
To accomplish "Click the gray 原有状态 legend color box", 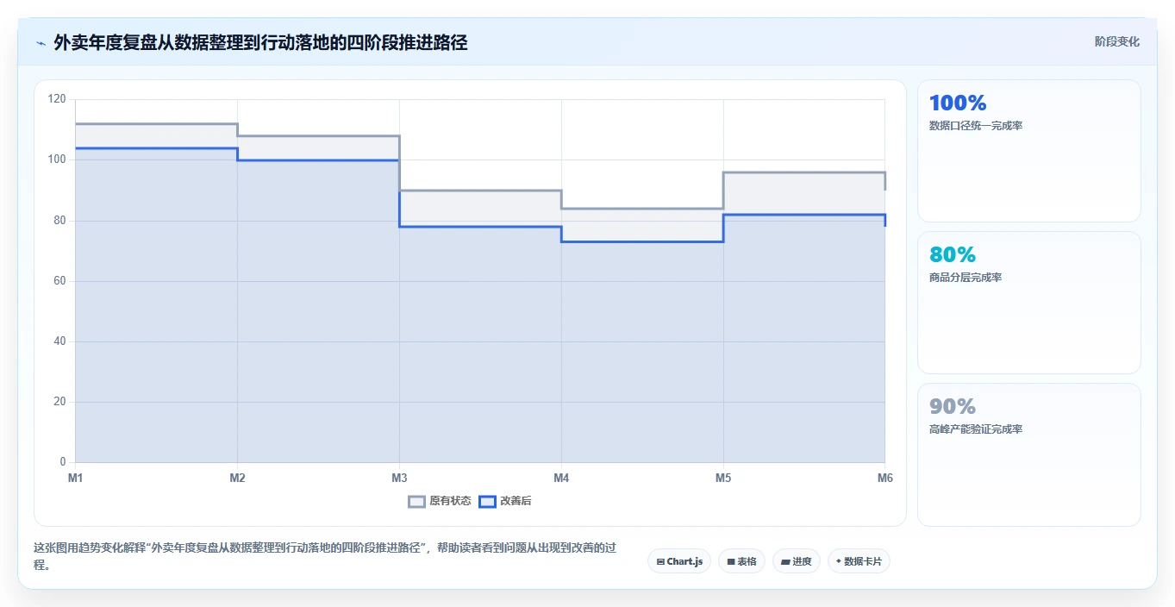I will coord(417,501).
